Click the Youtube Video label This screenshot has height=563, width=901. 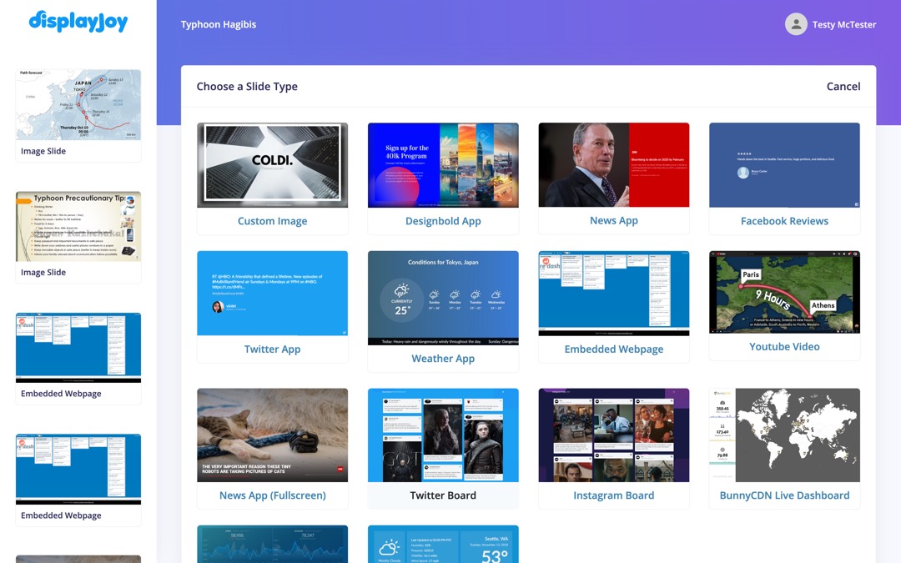pyautogui.click(x=784, y=346)
